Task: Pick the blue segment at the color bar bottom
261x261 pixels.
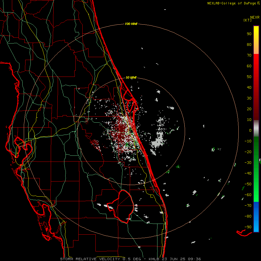Action: click(x=256, y=217)
